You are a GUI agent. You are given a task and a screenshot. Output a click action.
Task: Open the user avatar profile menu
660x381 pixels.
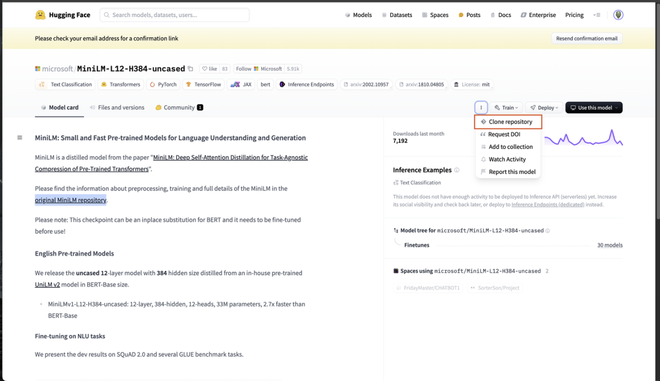[618, 15]
